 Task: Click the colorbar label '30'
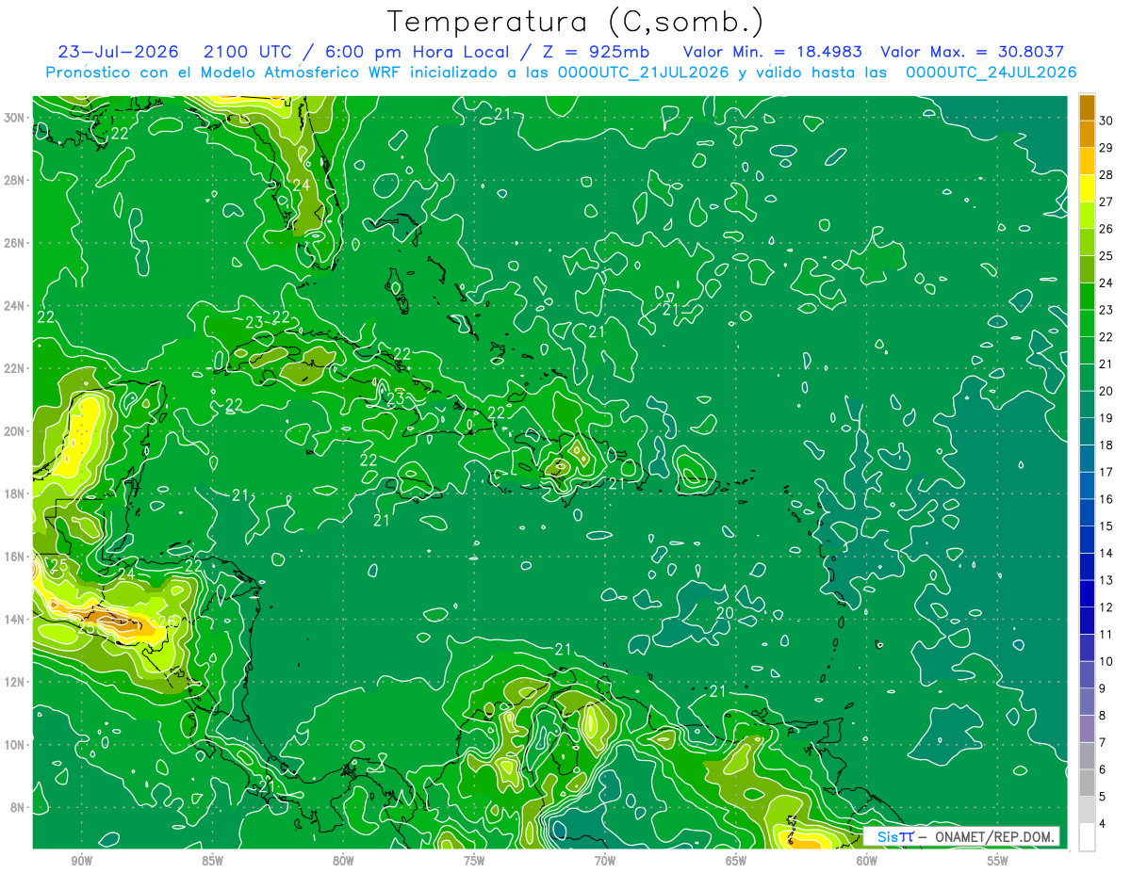point(1107,121)
